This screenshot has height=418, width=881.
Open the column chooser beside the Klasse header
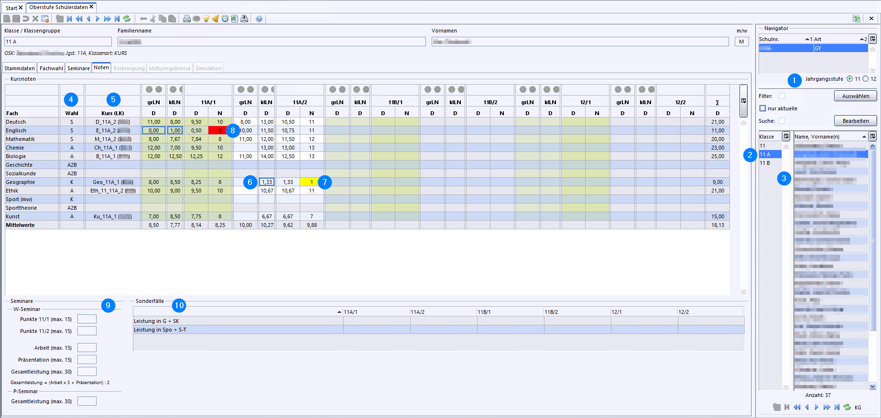(x=786, y=136)
